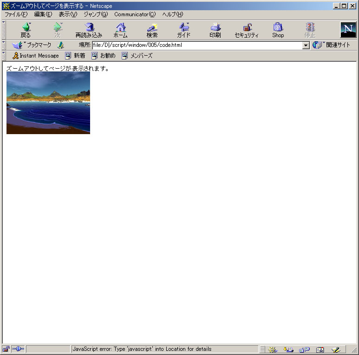This screenshot has height=355, width=359.
Task: Open Navigator from the component bar
Action: pos(273,349)
